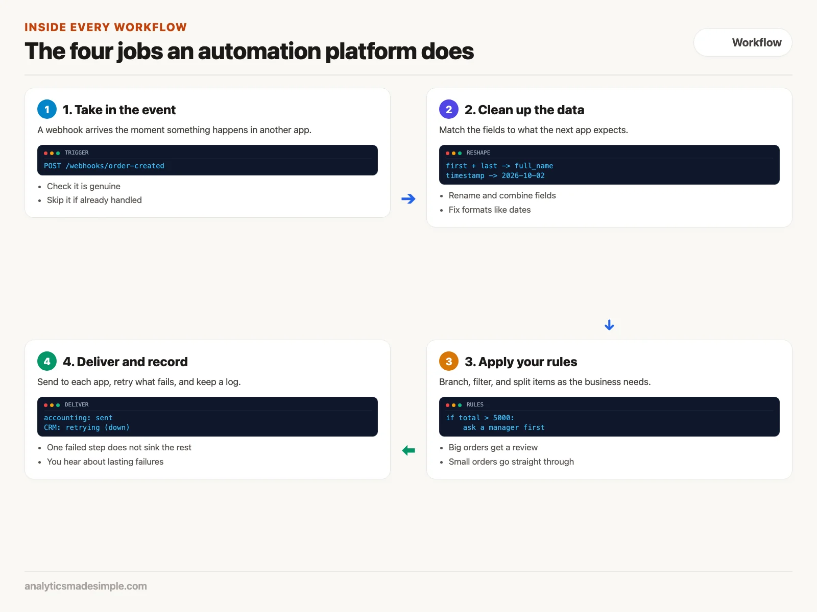Click the window dots beside the RULES label

(453, 405)
